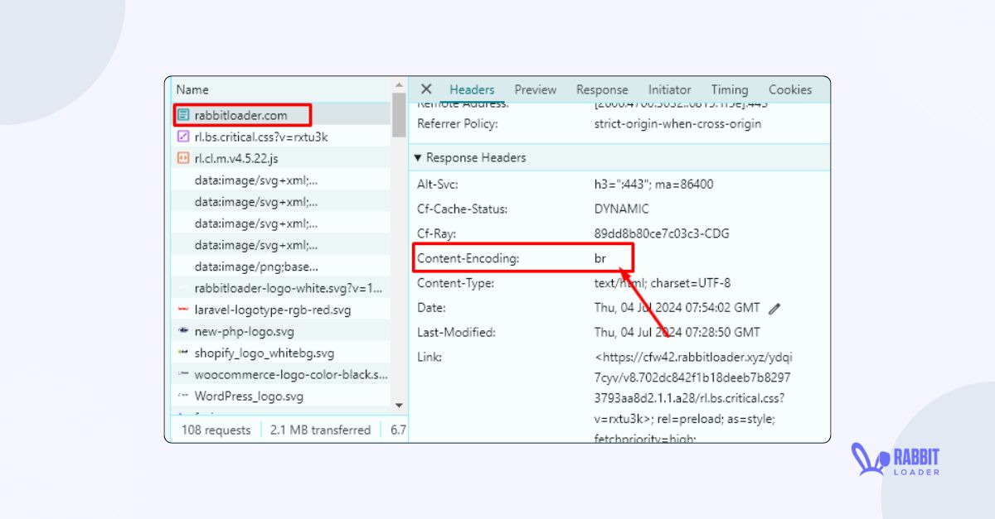Close the request details panel with the X

point(426,89)
